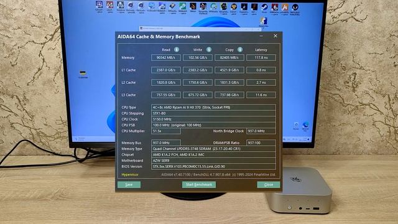This screenshot has height=224, width=398.
Task: Select L1 Cache Latency 0.8 ns
Action: [261, 70]
